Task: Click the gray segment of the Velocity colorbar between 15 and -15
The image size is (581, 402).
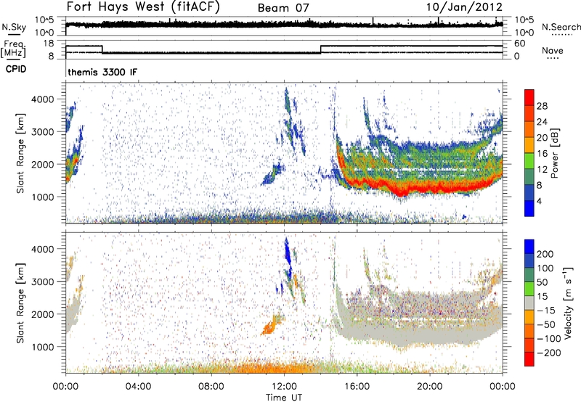Action: click(529, 303)
